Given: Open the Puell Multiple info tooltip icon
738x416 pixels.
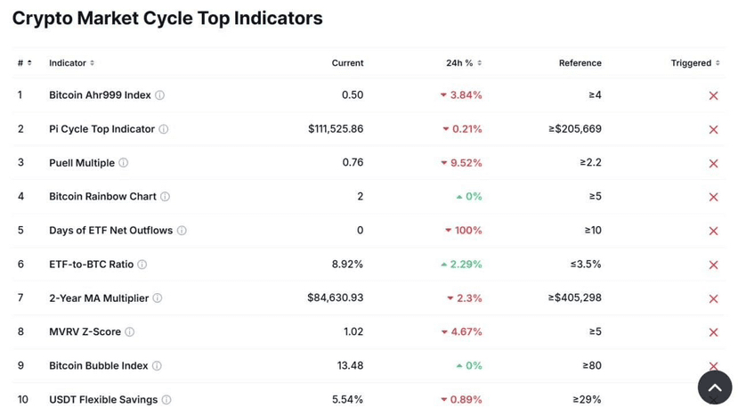Looking at the screenshot, I should pos(124,163).
